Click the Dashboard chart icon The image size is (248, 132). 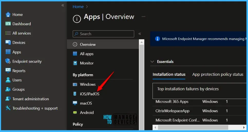[8, 24]
